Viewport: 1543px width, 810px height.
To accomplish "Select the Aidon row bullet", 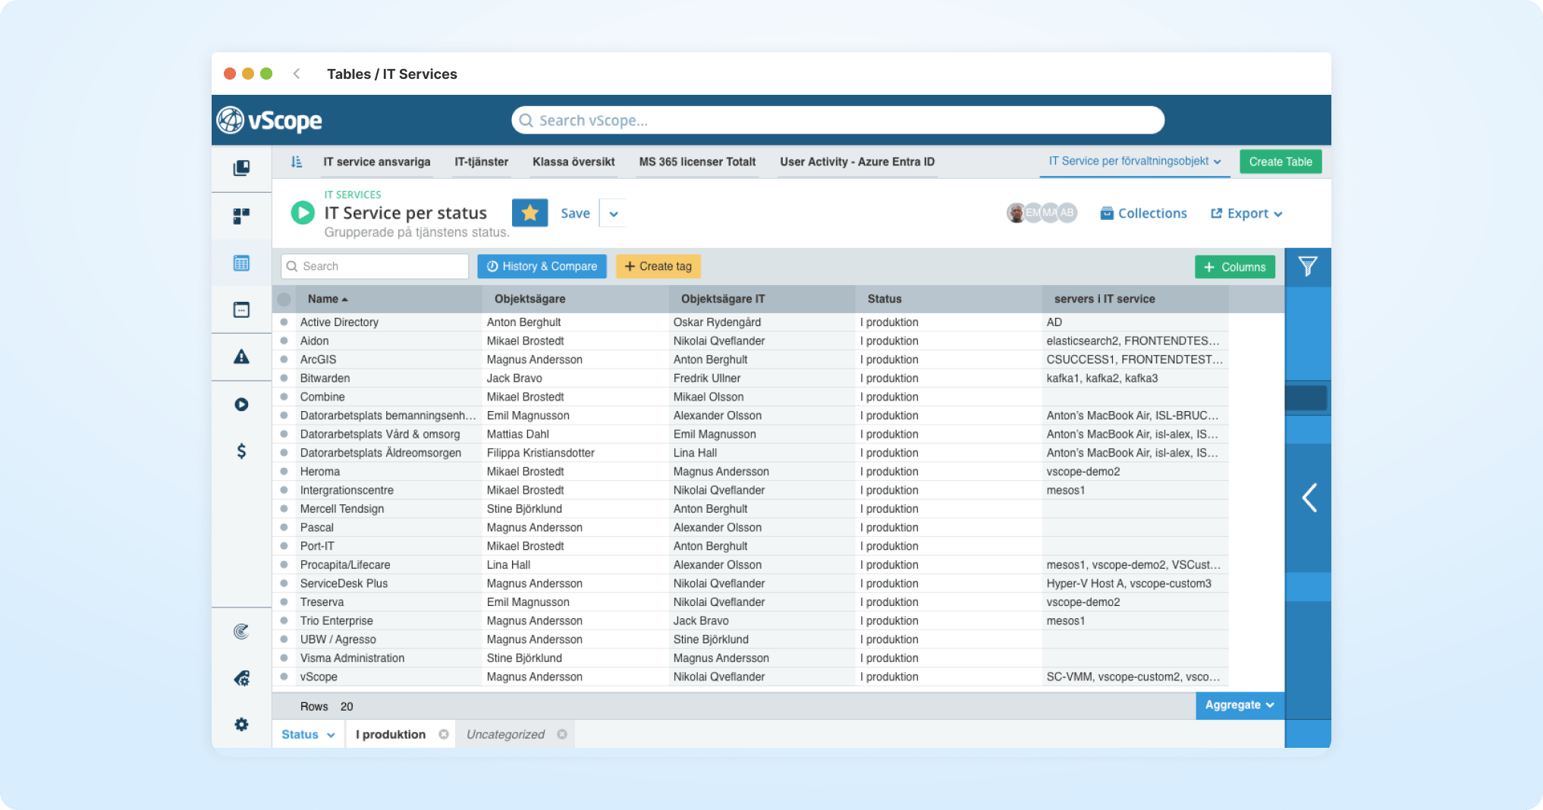I will (284, 341).
